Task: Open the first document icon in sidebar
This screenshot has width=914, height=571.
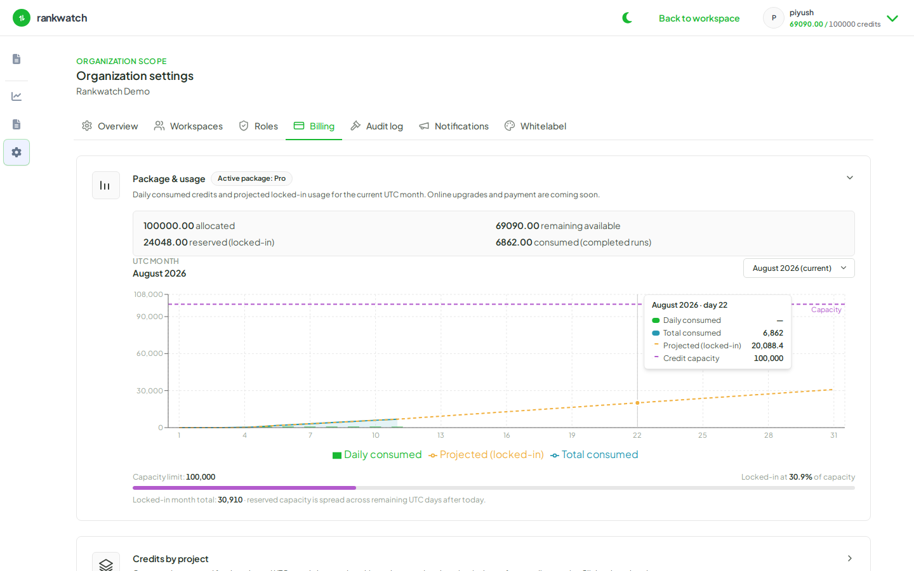Action: [x=17, y=59]
